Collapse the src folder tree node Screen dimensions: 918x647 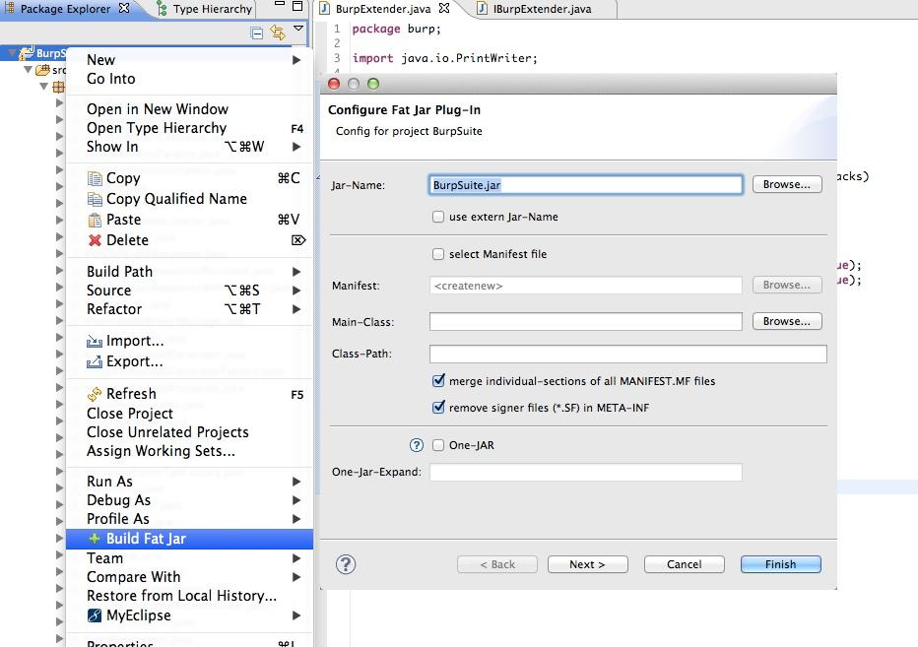(x=28, y=70)
